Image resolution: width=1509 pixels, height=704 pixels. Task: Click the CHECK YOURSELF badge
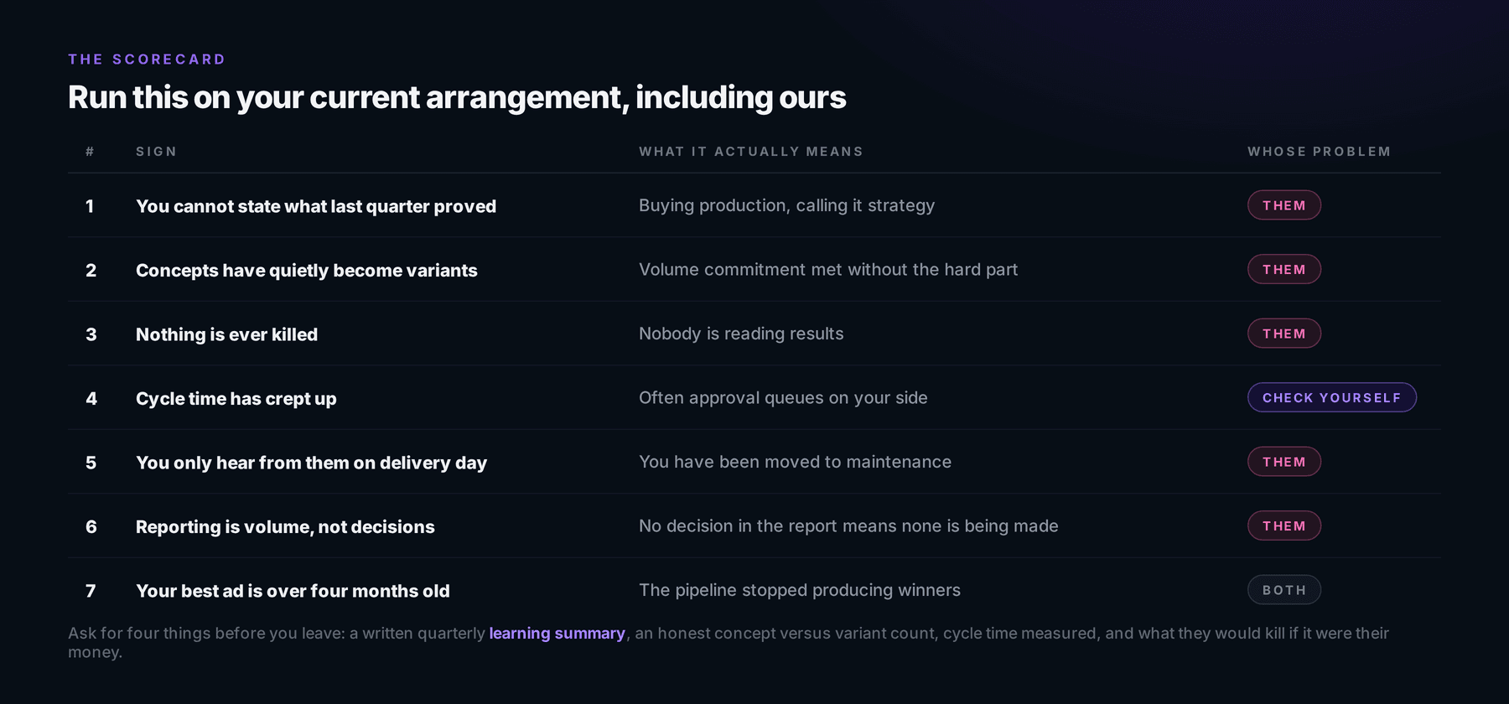point(1331,397)
